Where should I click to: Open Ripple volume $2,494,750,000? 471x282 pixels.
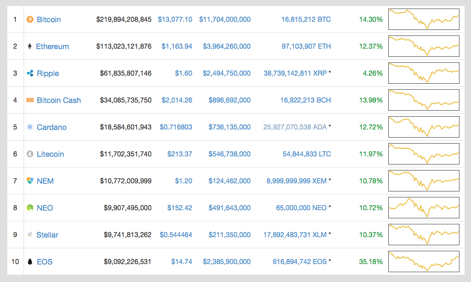(227, 73)
